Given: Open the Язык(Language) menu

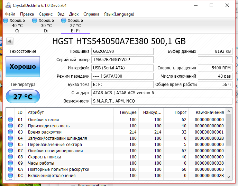Looking at the screenshot, I should point(119,14).
